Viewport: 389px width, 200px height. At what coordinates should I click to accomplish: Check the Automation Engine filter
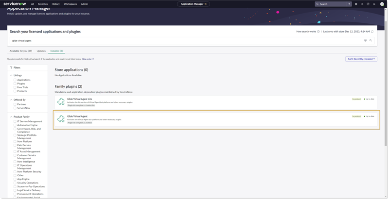15,125
